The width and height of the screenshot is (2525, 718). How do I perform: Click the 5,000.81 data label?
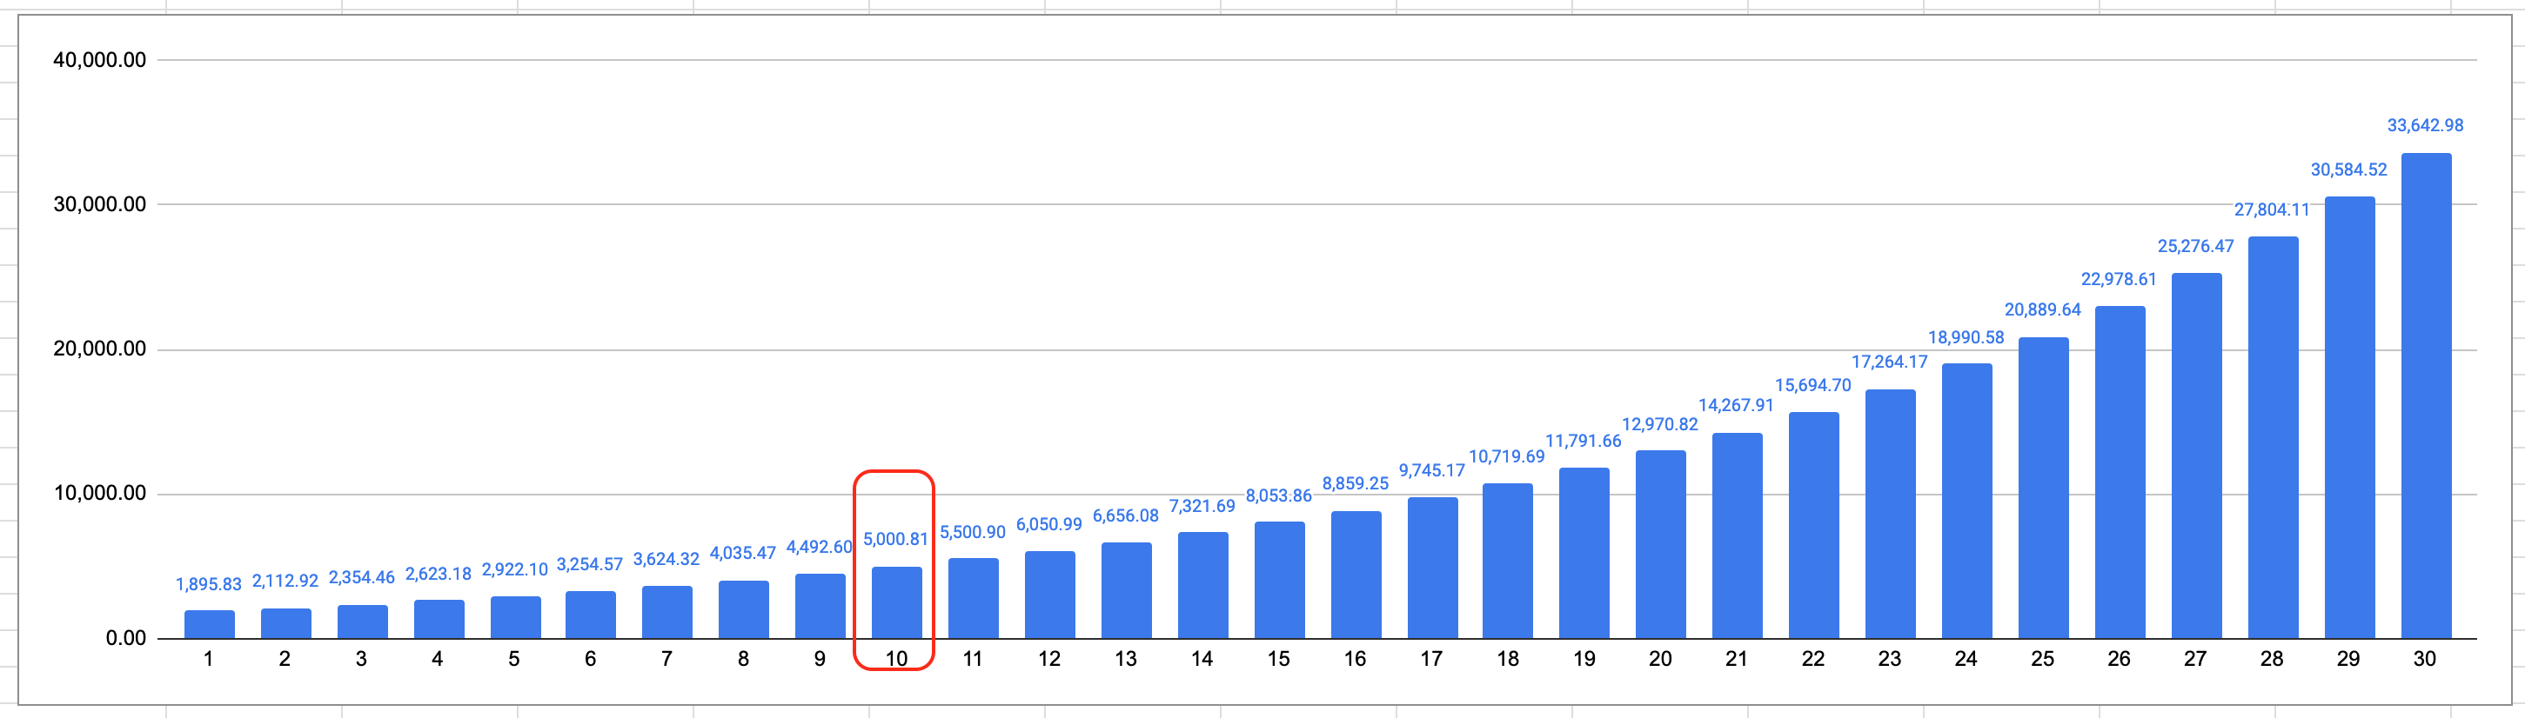(x=896, y=540)
